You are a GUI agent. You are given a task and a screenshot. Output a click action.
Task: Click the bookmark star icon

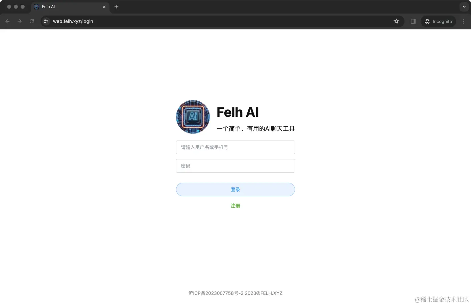click(396, 21)
